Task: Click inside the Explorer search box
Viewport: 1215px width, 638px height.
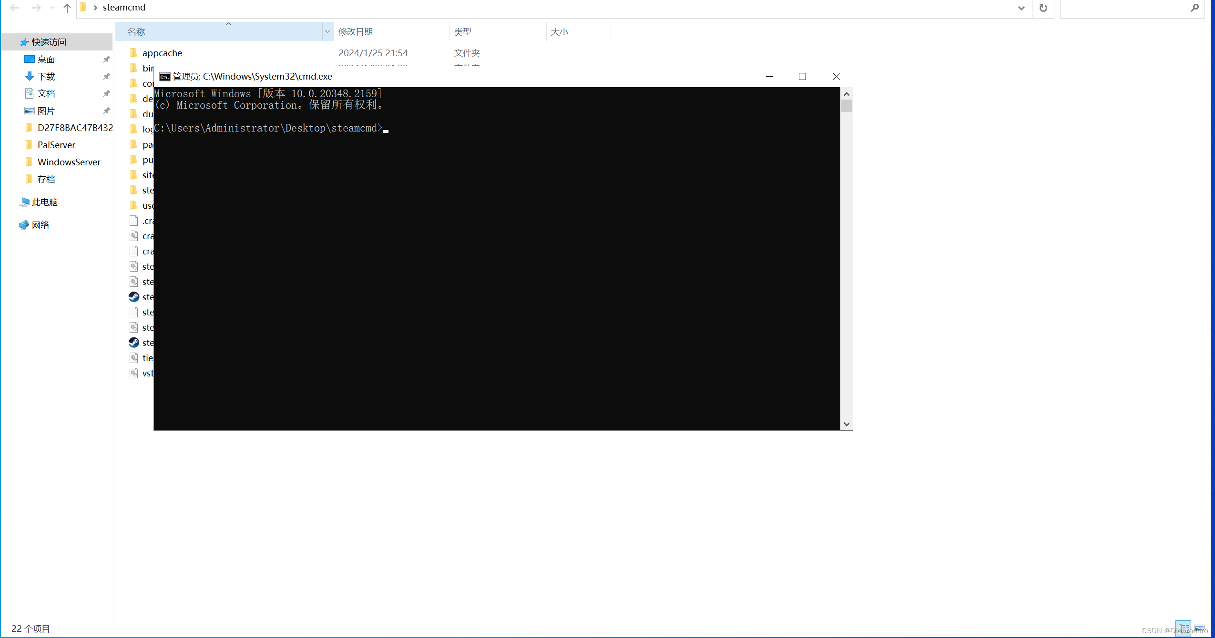Action: pyautogui.click(x=1125, y=8)
